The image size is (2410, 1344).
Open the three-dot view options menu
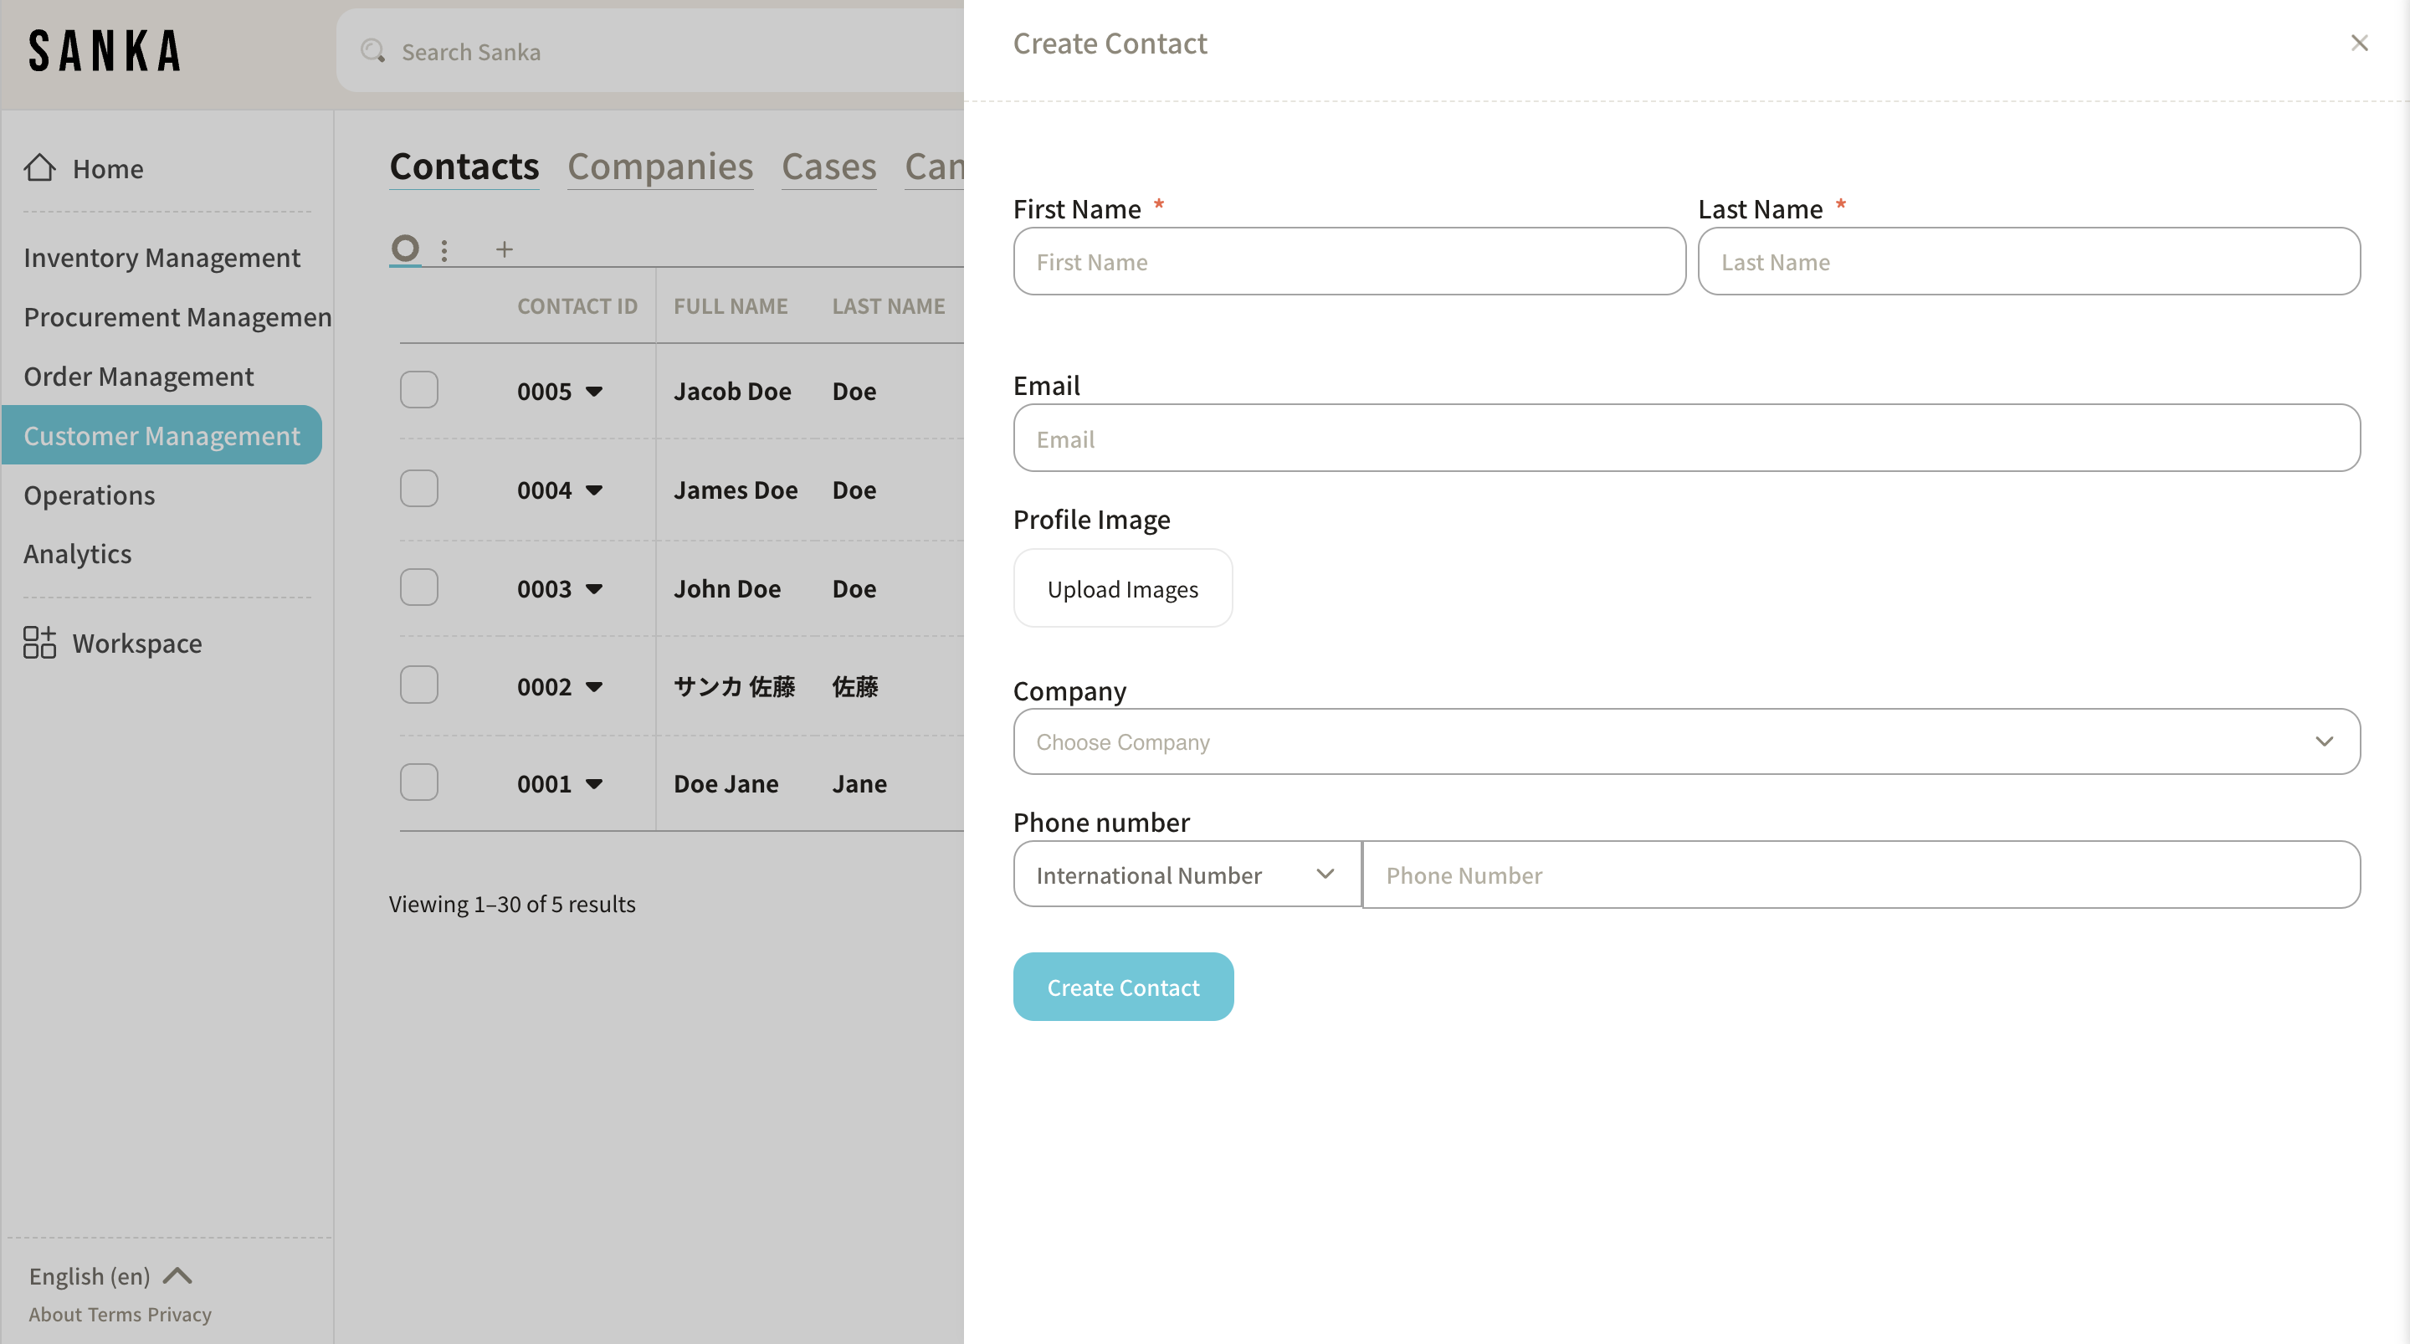pos(444,250)
